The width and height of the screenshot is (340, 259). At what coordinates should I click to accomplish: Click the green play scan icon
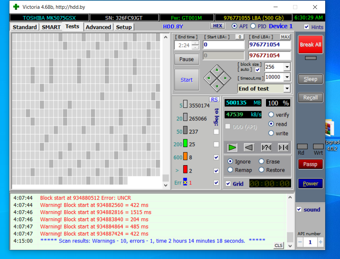(x=232, y=148)
